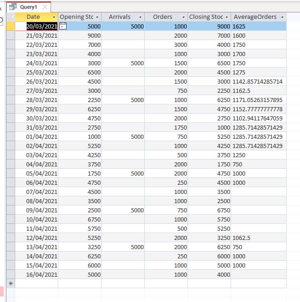Open the Date column filter dropdown

[x=54, y=17]
